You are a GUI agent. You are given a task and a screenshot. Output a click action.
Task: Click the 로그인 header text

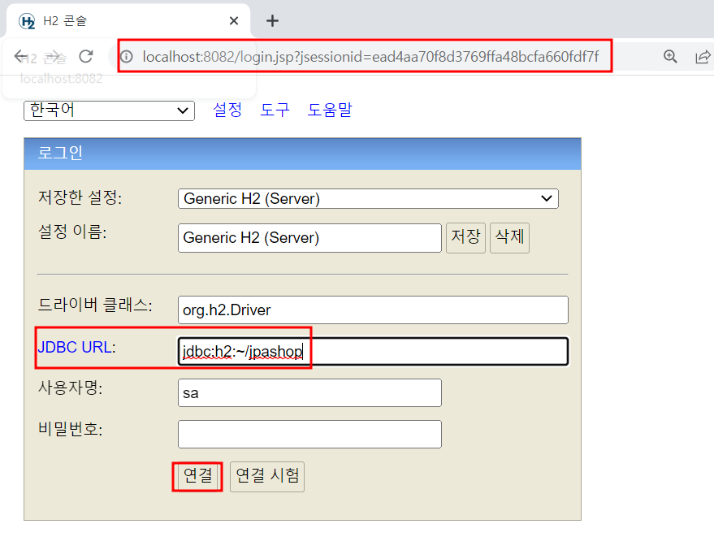[x=60, y=153]
